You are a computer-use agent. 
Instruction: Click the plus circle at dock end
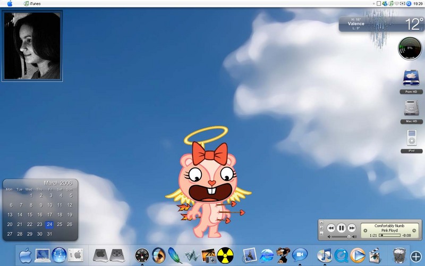pos(416,256)
